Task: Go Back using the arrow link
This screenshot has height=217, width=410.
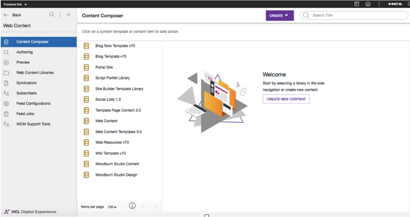Action: coord(12,15)
